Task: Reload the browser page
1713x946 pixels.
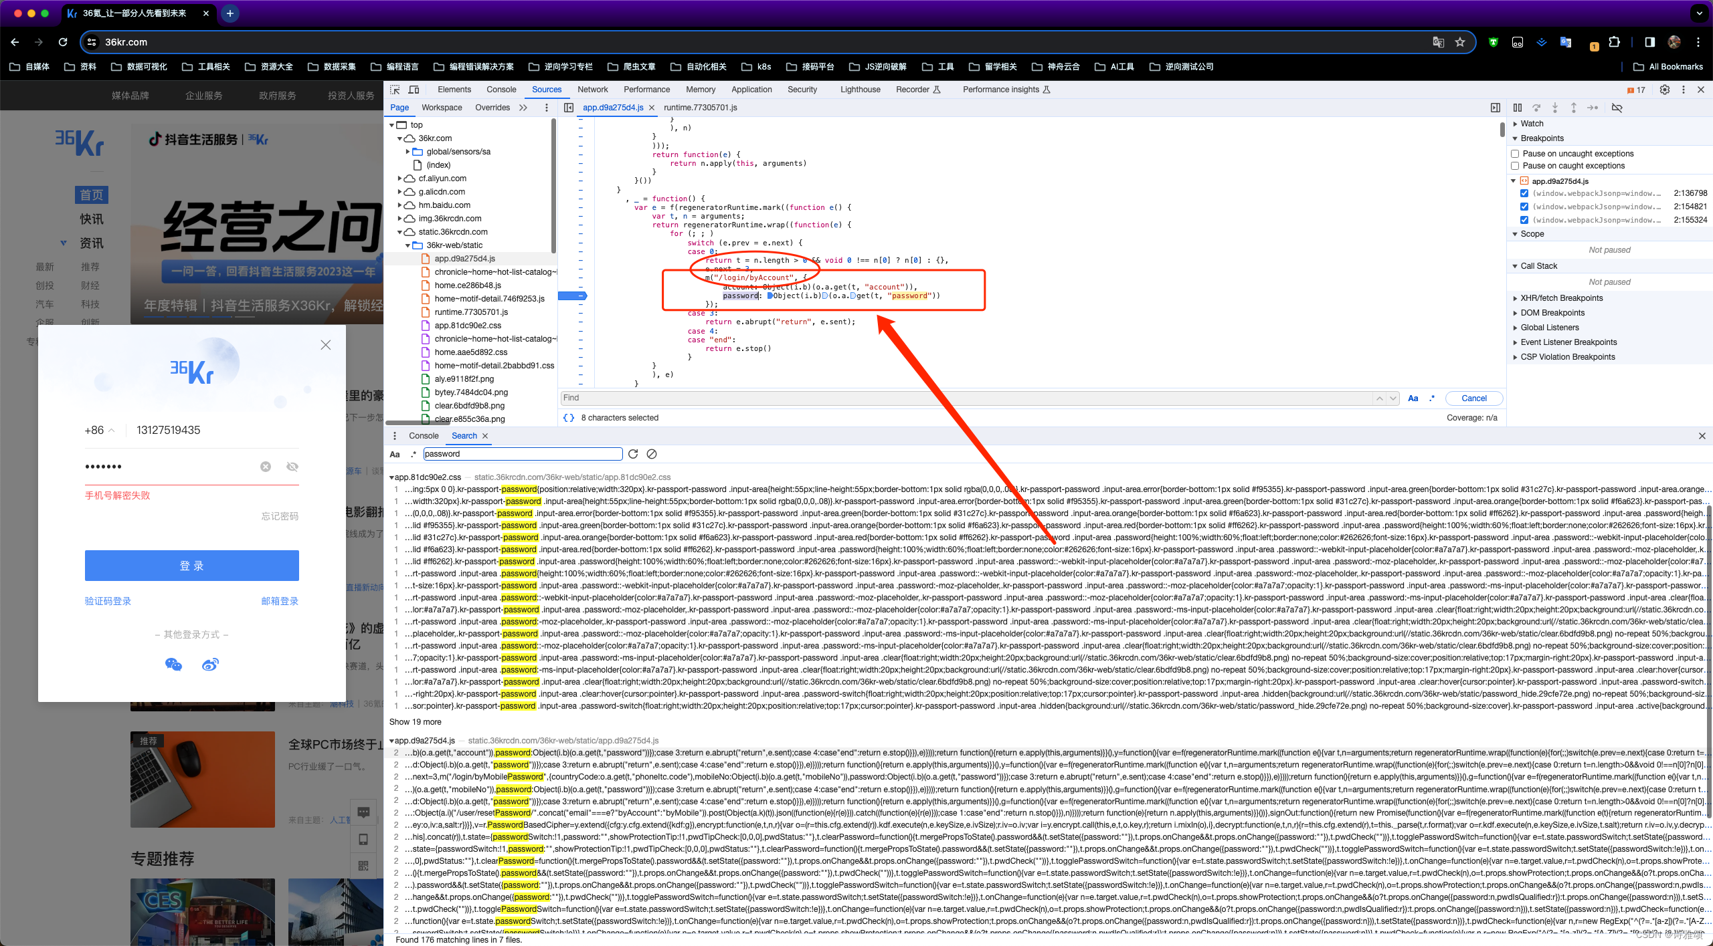Action: coord(63,42)
